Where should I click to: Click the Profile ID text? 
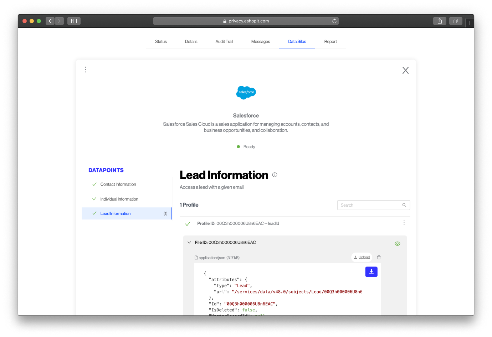pos(238,223)
